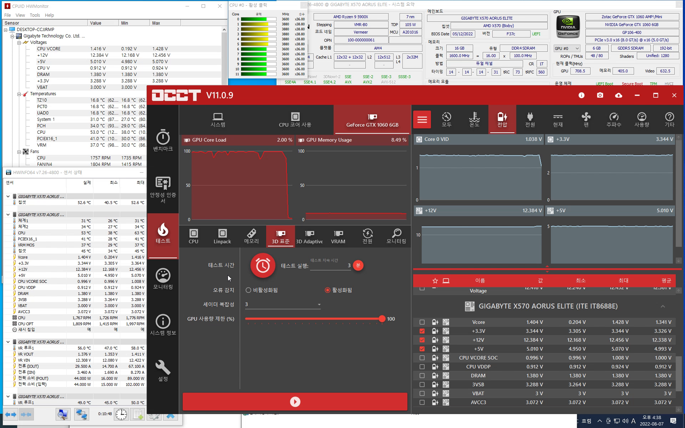Screen dimensions: 685x428
Task: Open the GPU #0 selector dropdown
Action: pos(567,48)
